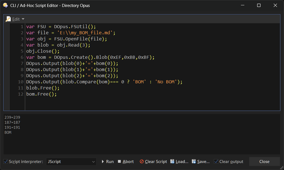284x170 pixels.
Task: Expand the Edit menu dropdown arrow
Action: (x=23, y=19)
